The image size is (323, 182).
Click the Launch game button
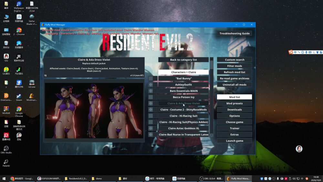pos(234,141)
